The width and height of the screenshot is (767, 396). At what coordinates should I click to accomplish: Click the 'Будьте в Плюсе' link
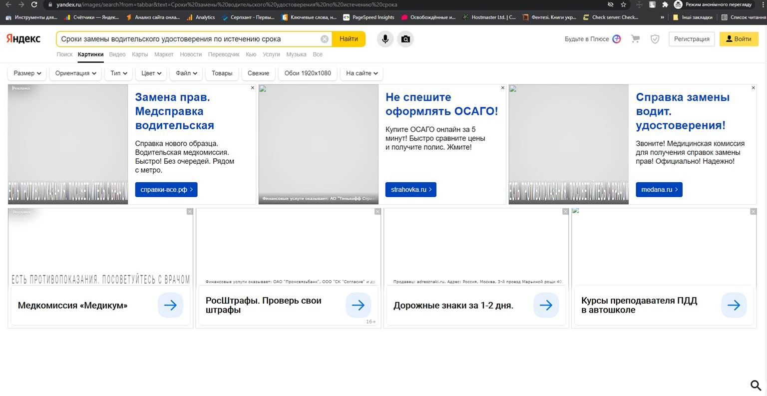coord(587,39)
